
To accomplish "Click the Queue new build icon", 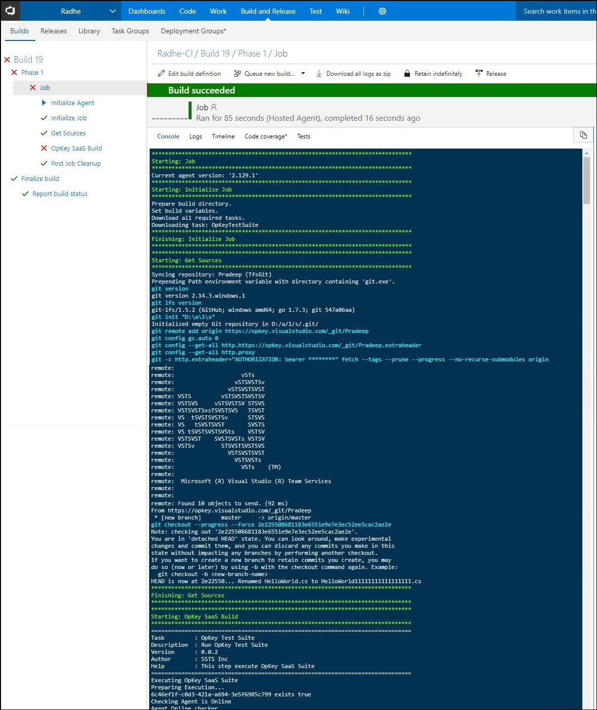I will (x=237, y=74).
